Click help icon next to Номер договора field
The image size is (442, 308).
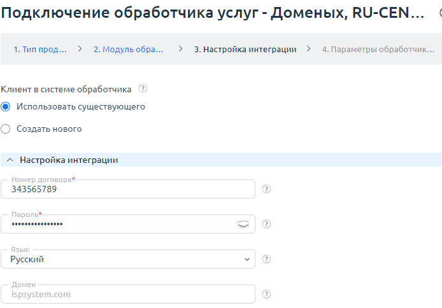tap(267, 189)
